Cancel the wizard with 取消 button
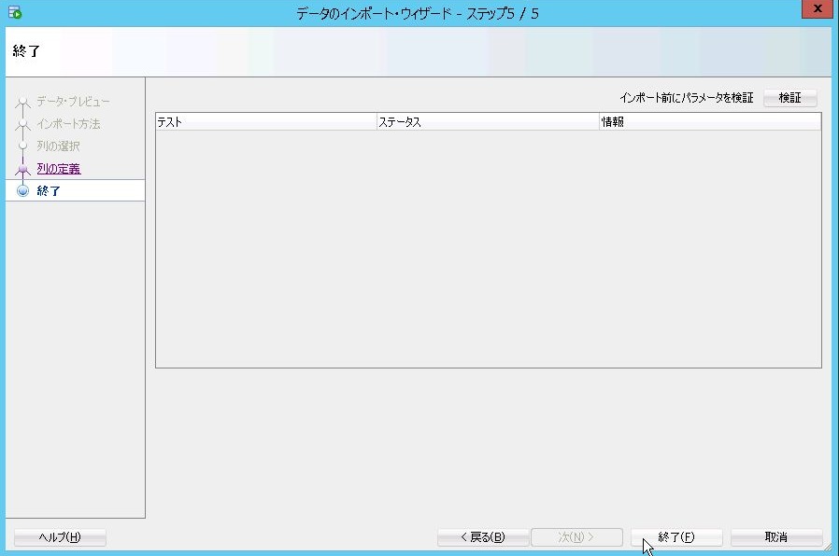 click(x=775, y=537)
